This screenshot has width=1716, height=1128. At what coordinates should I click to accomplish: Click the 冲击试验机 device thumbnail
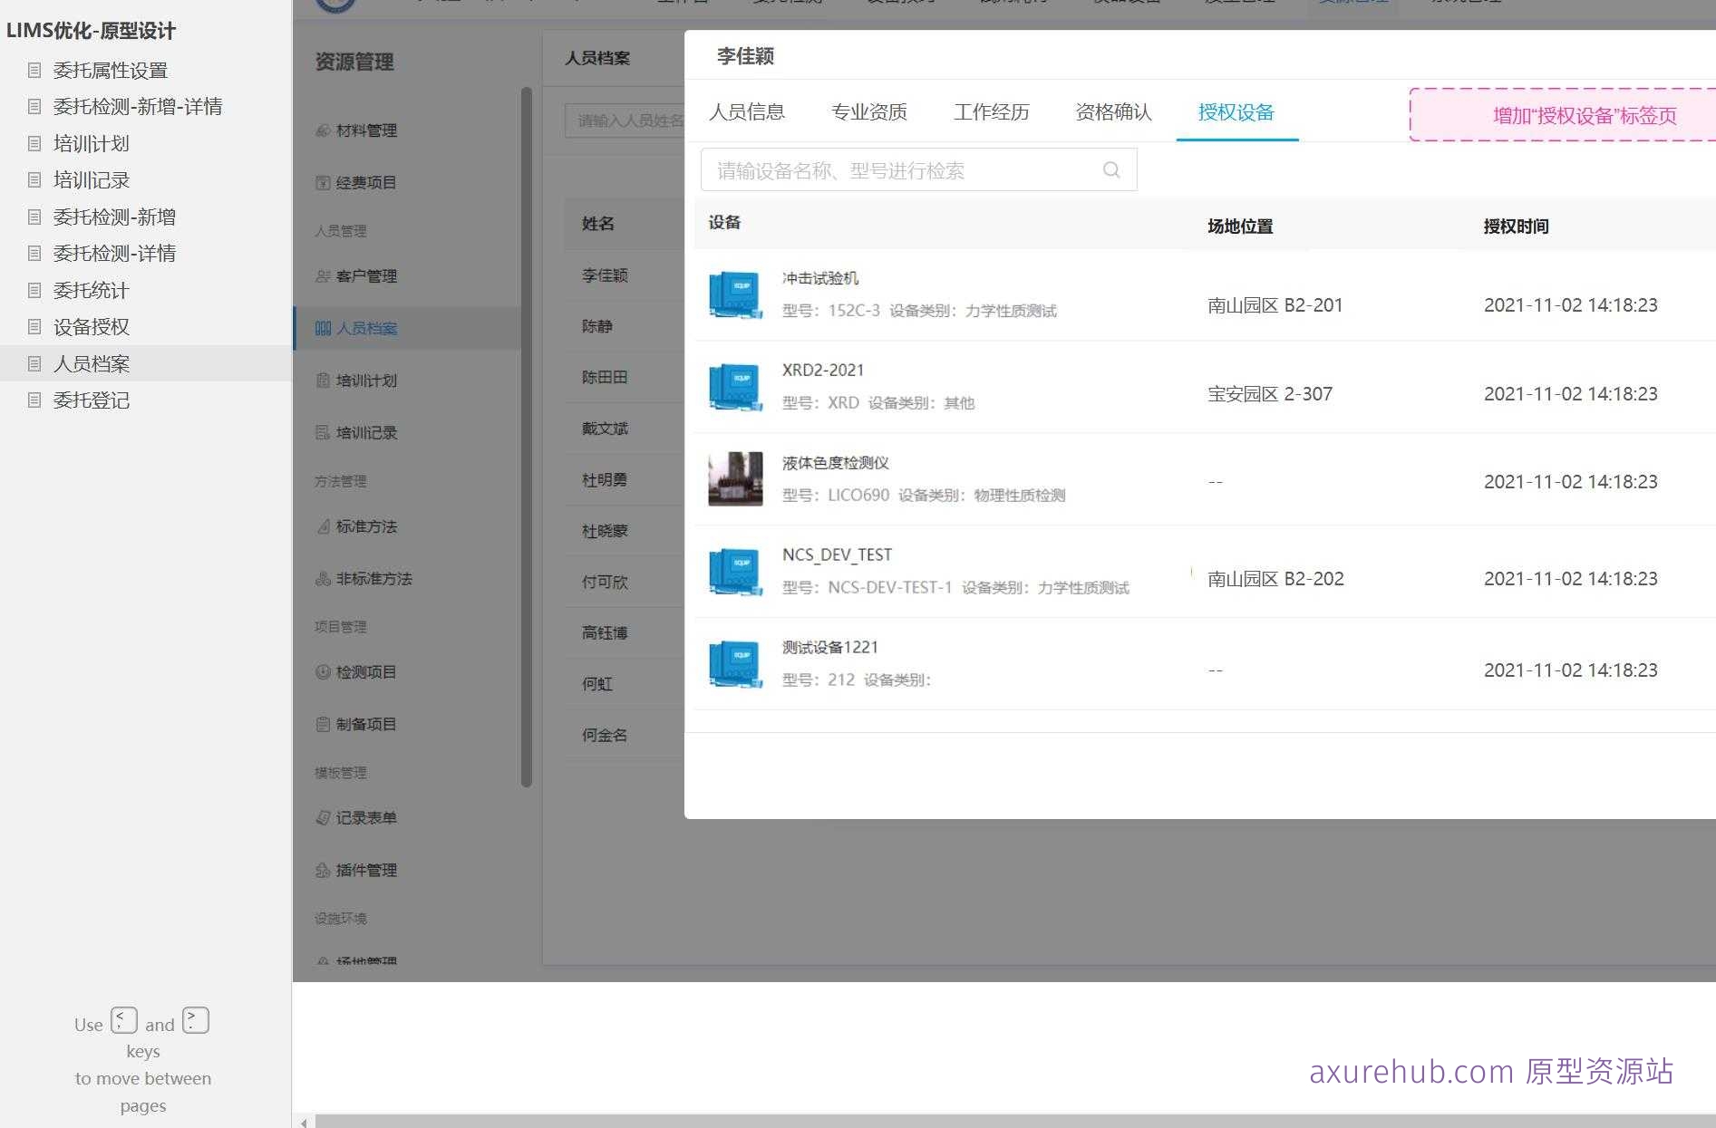coord(735,294)
